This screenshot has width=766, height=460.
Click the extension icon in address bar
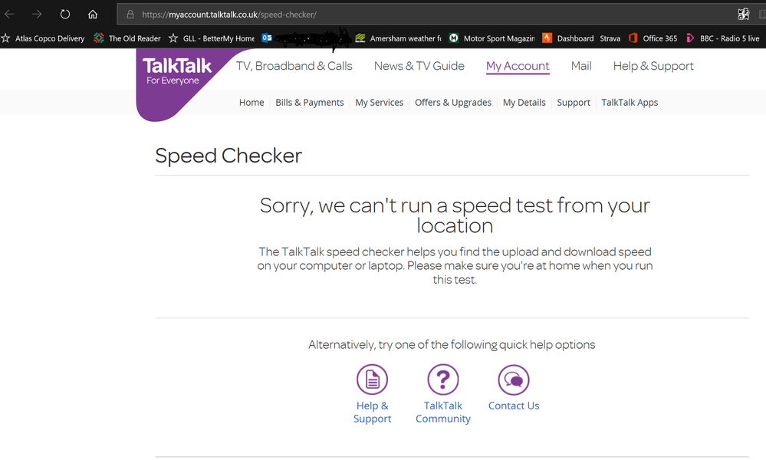point(743,14)
